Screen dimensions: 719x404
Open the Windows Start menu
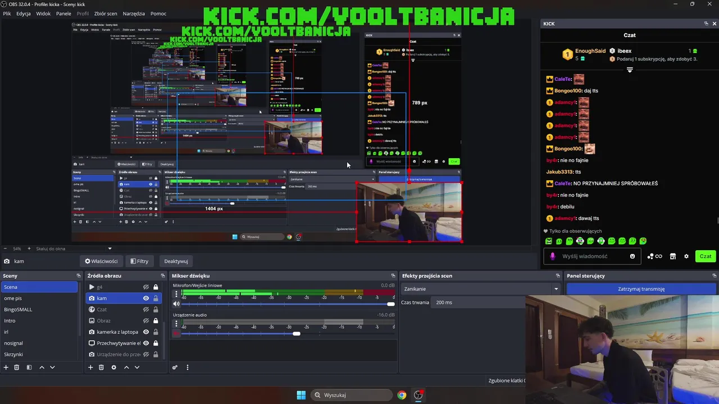pyautogui.click(x=301, y=395)
